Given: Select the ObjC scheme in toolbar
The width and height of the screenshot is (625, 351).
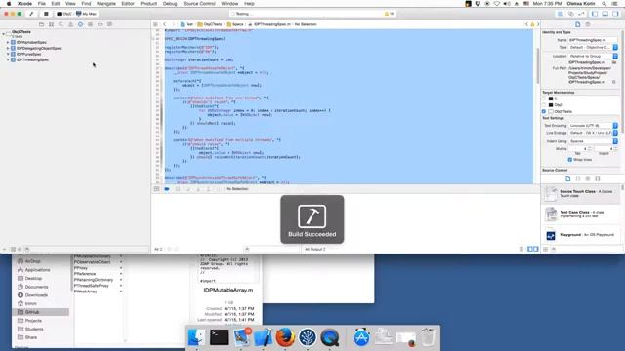Looking at the screenshot, I should tap(64, 14).
